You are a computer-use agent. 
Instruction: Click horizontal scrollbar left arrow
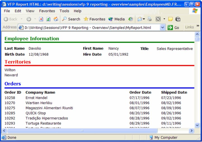tap(4, 131)
